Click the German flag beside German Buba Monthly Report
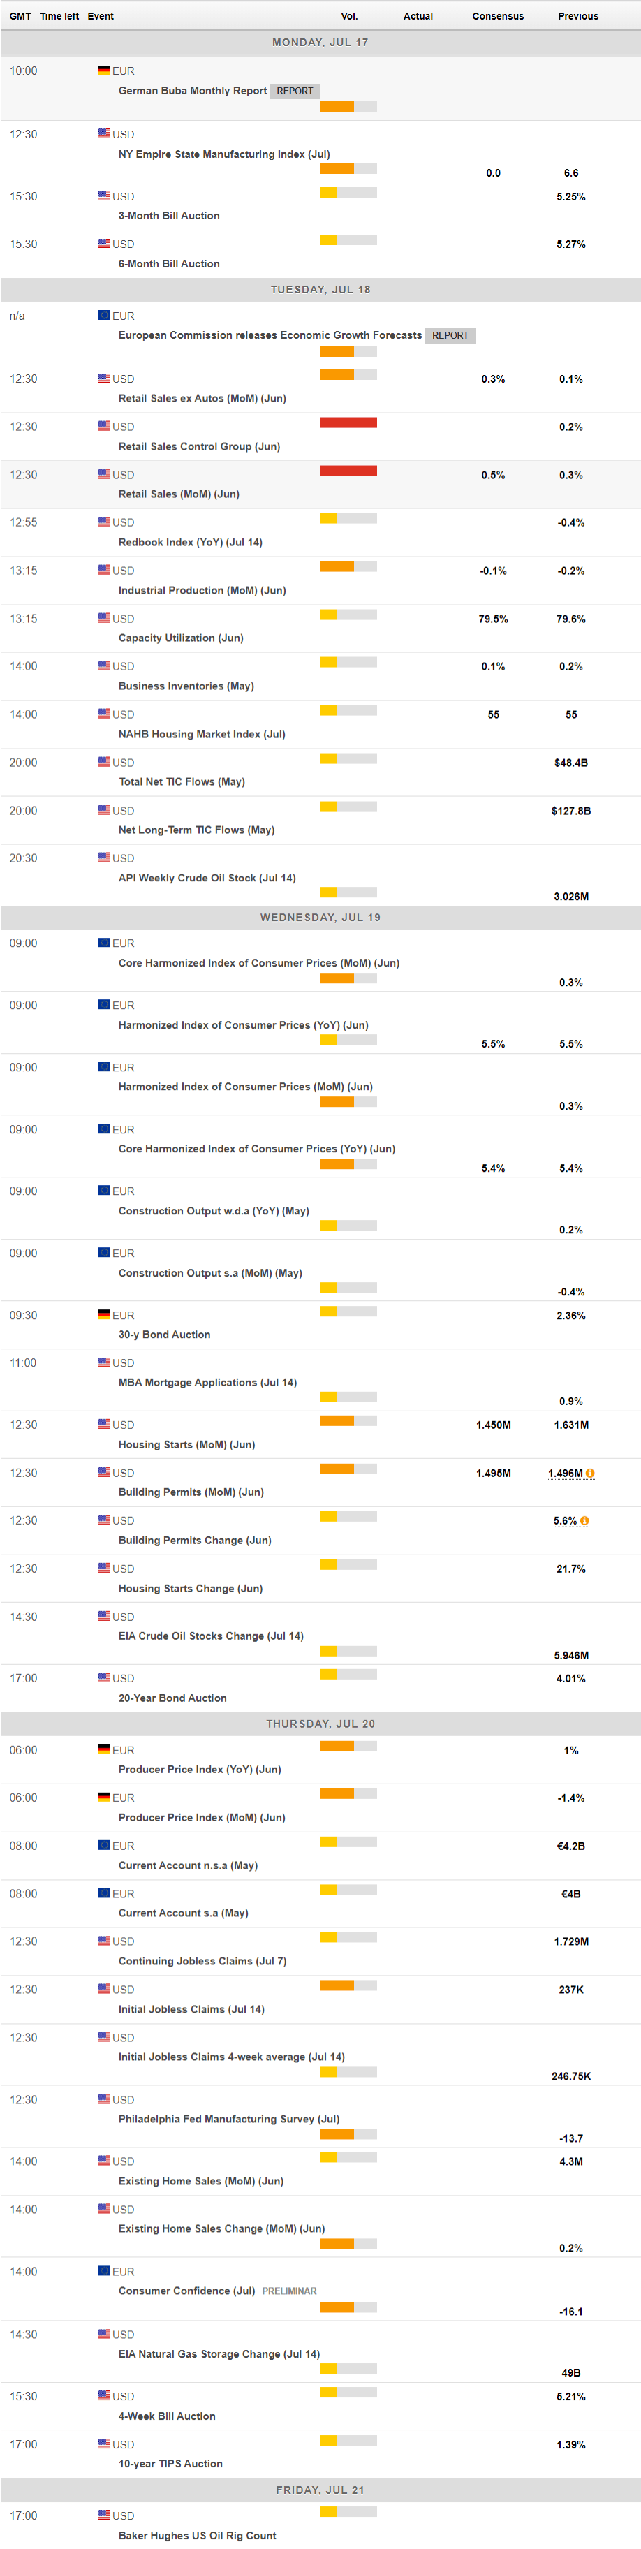641x2549 pixels. (104, 71)
